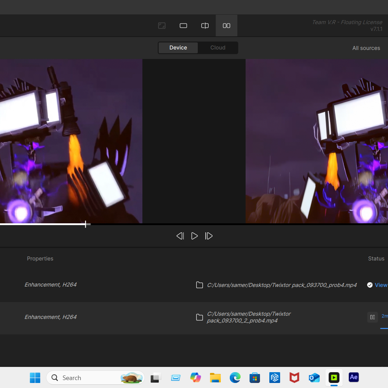Switch to single view layout icon

(183, 26)
